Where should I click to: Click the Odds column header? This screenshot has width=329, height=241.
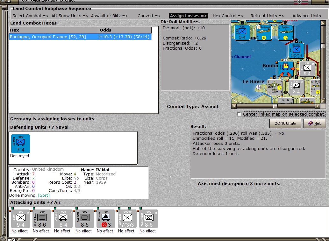pyautogui.click(x=125, y=30)
